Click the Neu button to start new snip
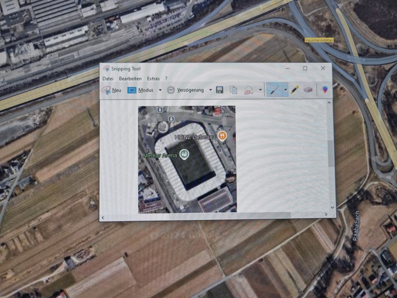397x298 pixels. tap(112, 90)
